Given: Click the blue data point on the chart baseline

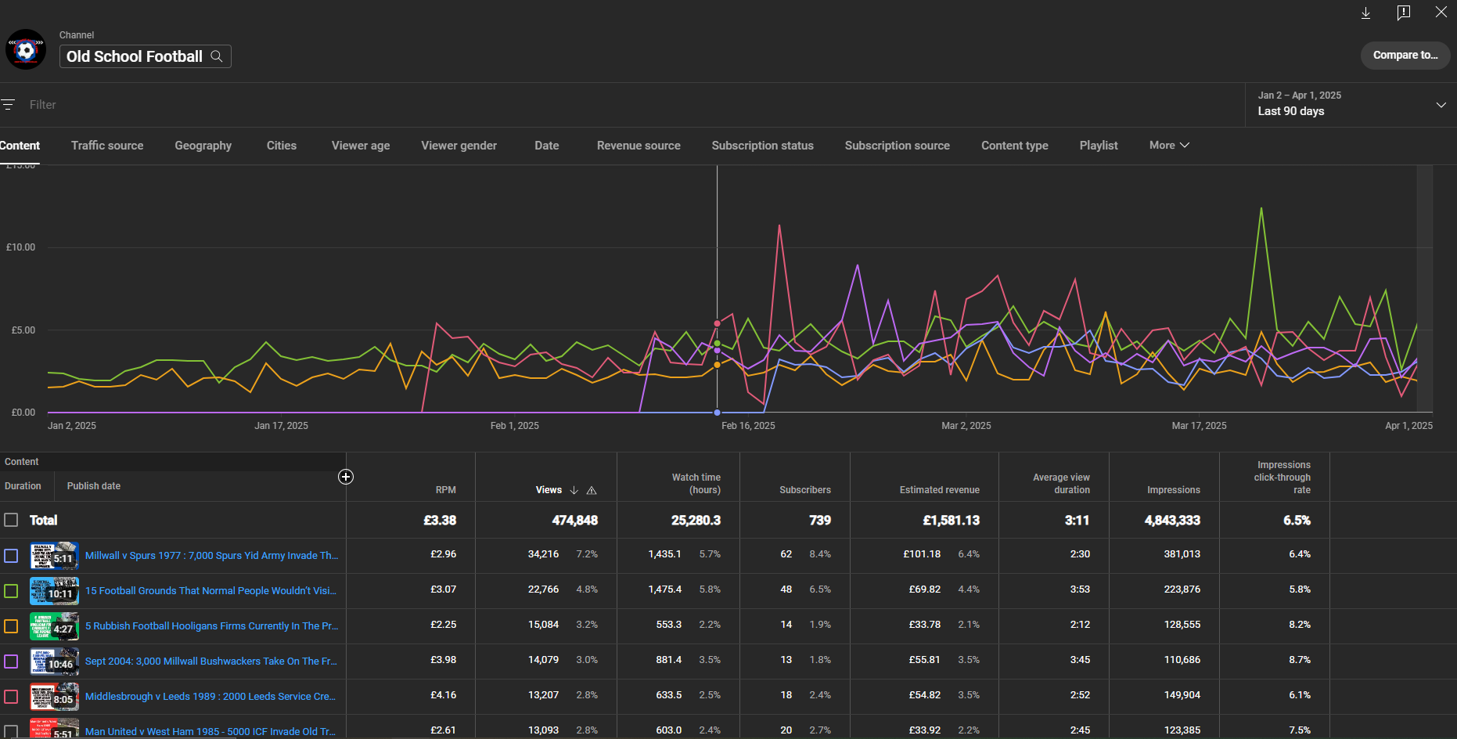Looking at the screenshot, I should tap(718, 413).
